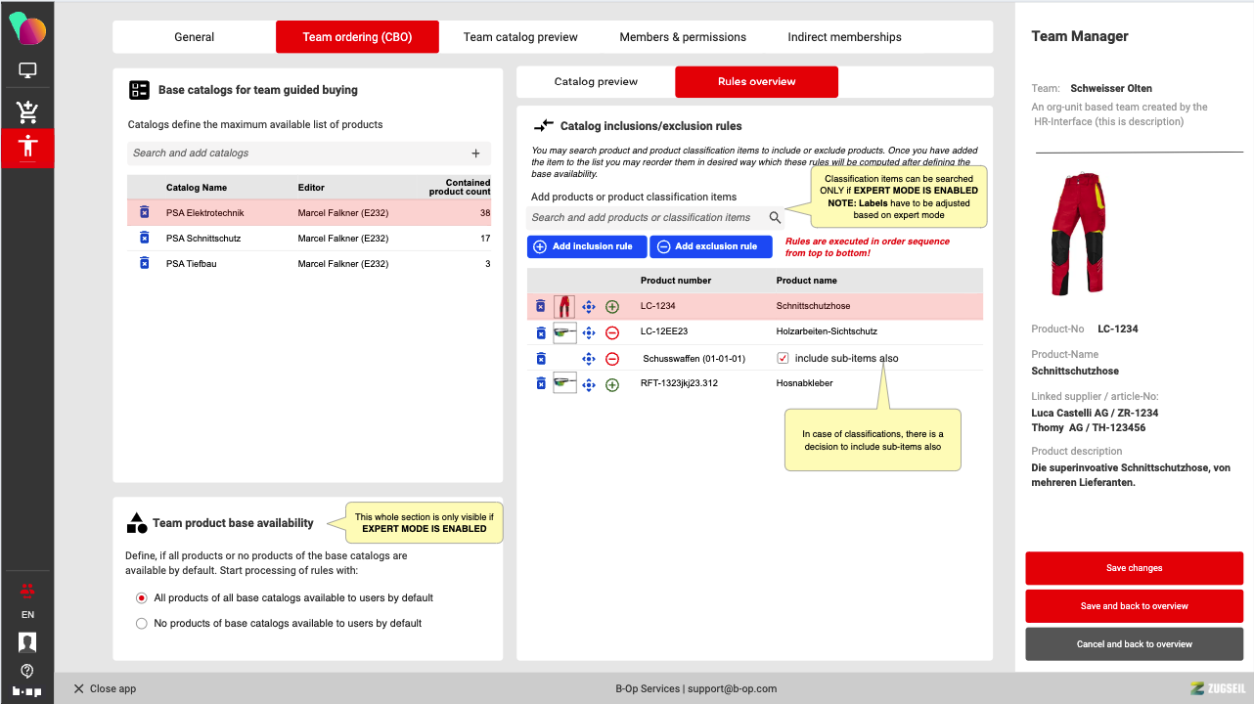The height and width of the screenshot is (704, 1254).
Task: Open the Members & permissions tab
Action: tap(683, 37)
